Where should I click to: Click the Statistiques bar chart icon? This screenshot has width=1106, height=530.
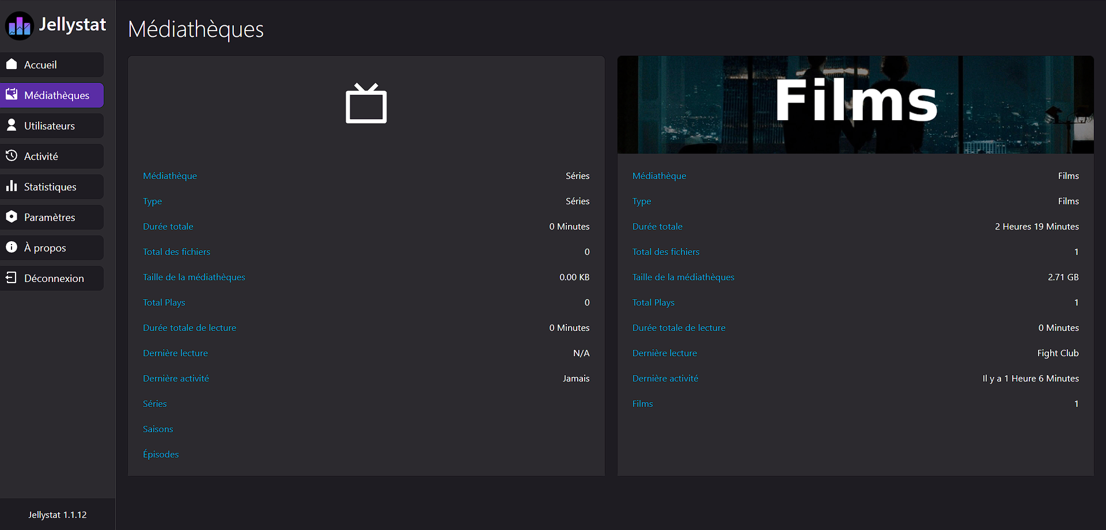pyautogui.click(x=12, y=186)
